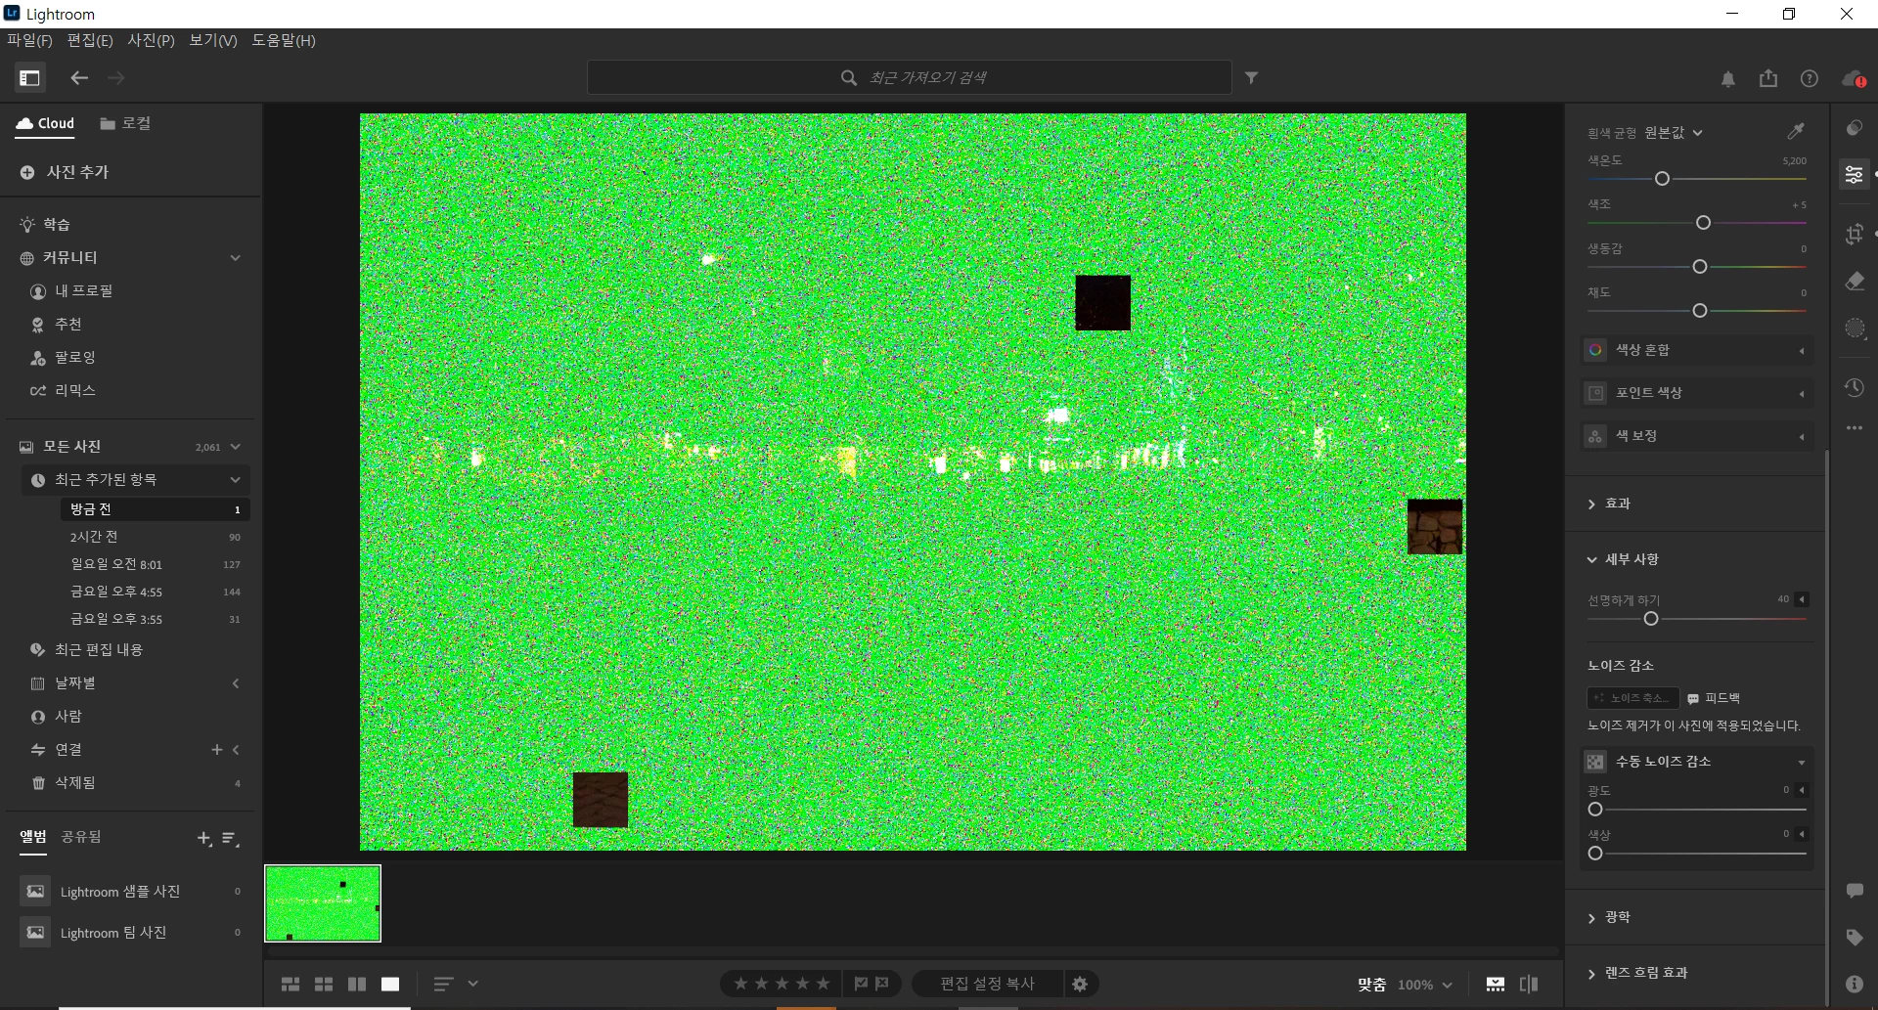
Task: Expand the 색 보정 panel
Action: pos(1697,436)
